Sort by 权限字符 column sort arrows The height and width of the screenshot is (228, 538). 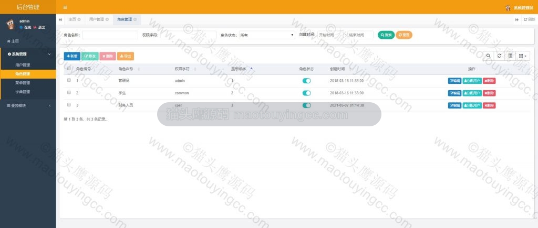pyautogui.click(x=195, y=69)
